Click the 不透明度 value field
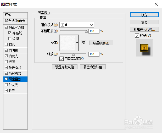The image size is (162, 133). tap(94, 31)
